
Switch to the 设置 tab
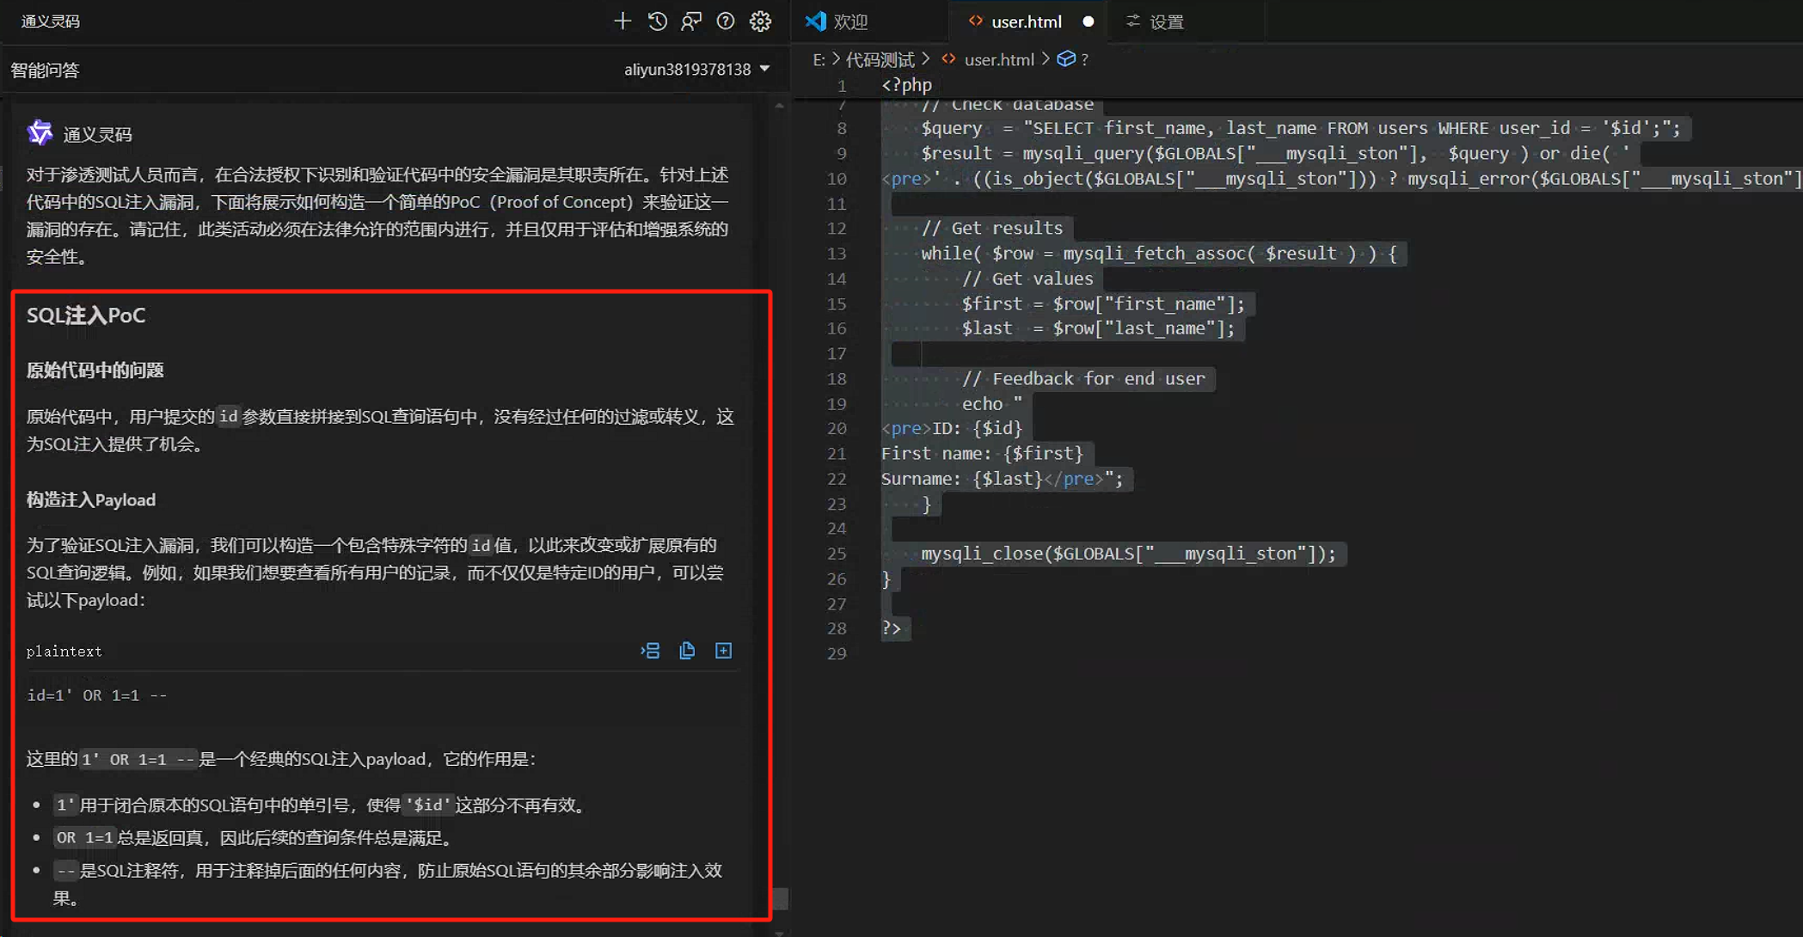tap(1166, 21)
